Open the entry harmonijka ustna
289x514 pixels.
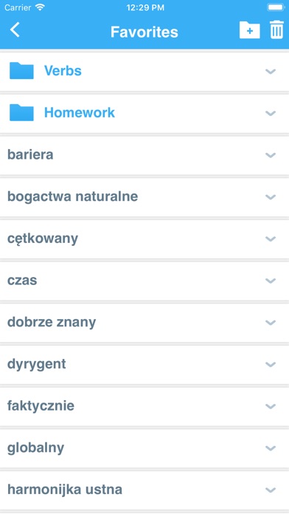coord(65,490)
